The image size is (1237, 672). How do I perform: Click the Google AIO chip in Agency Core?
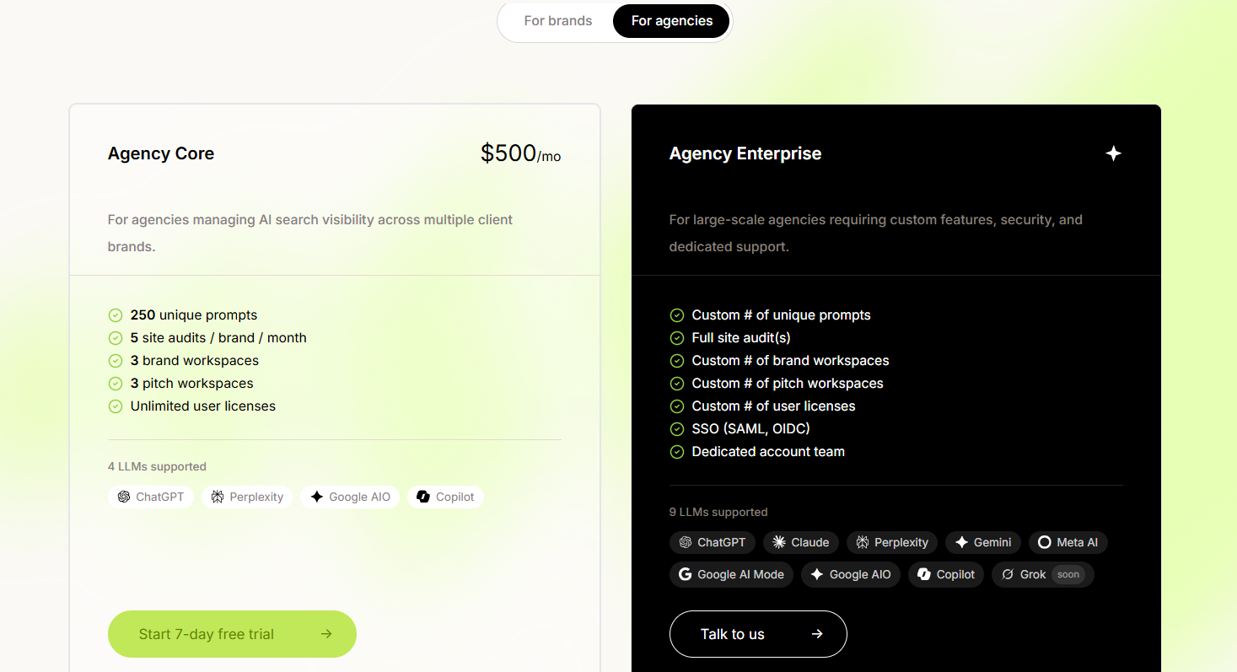350,497
